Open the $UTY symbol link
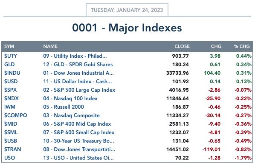This screenshot has width=255, height=163. [11, 56]
